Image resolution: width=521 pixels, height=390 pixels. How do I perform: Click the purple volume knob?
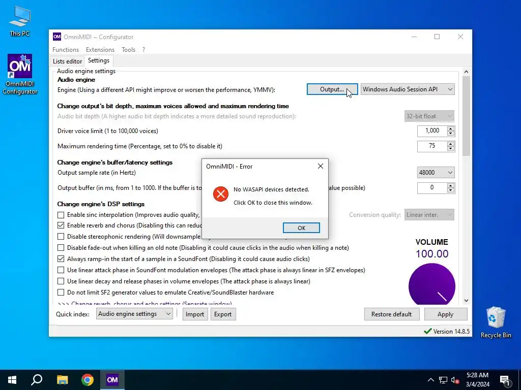(x=432, y=284)
